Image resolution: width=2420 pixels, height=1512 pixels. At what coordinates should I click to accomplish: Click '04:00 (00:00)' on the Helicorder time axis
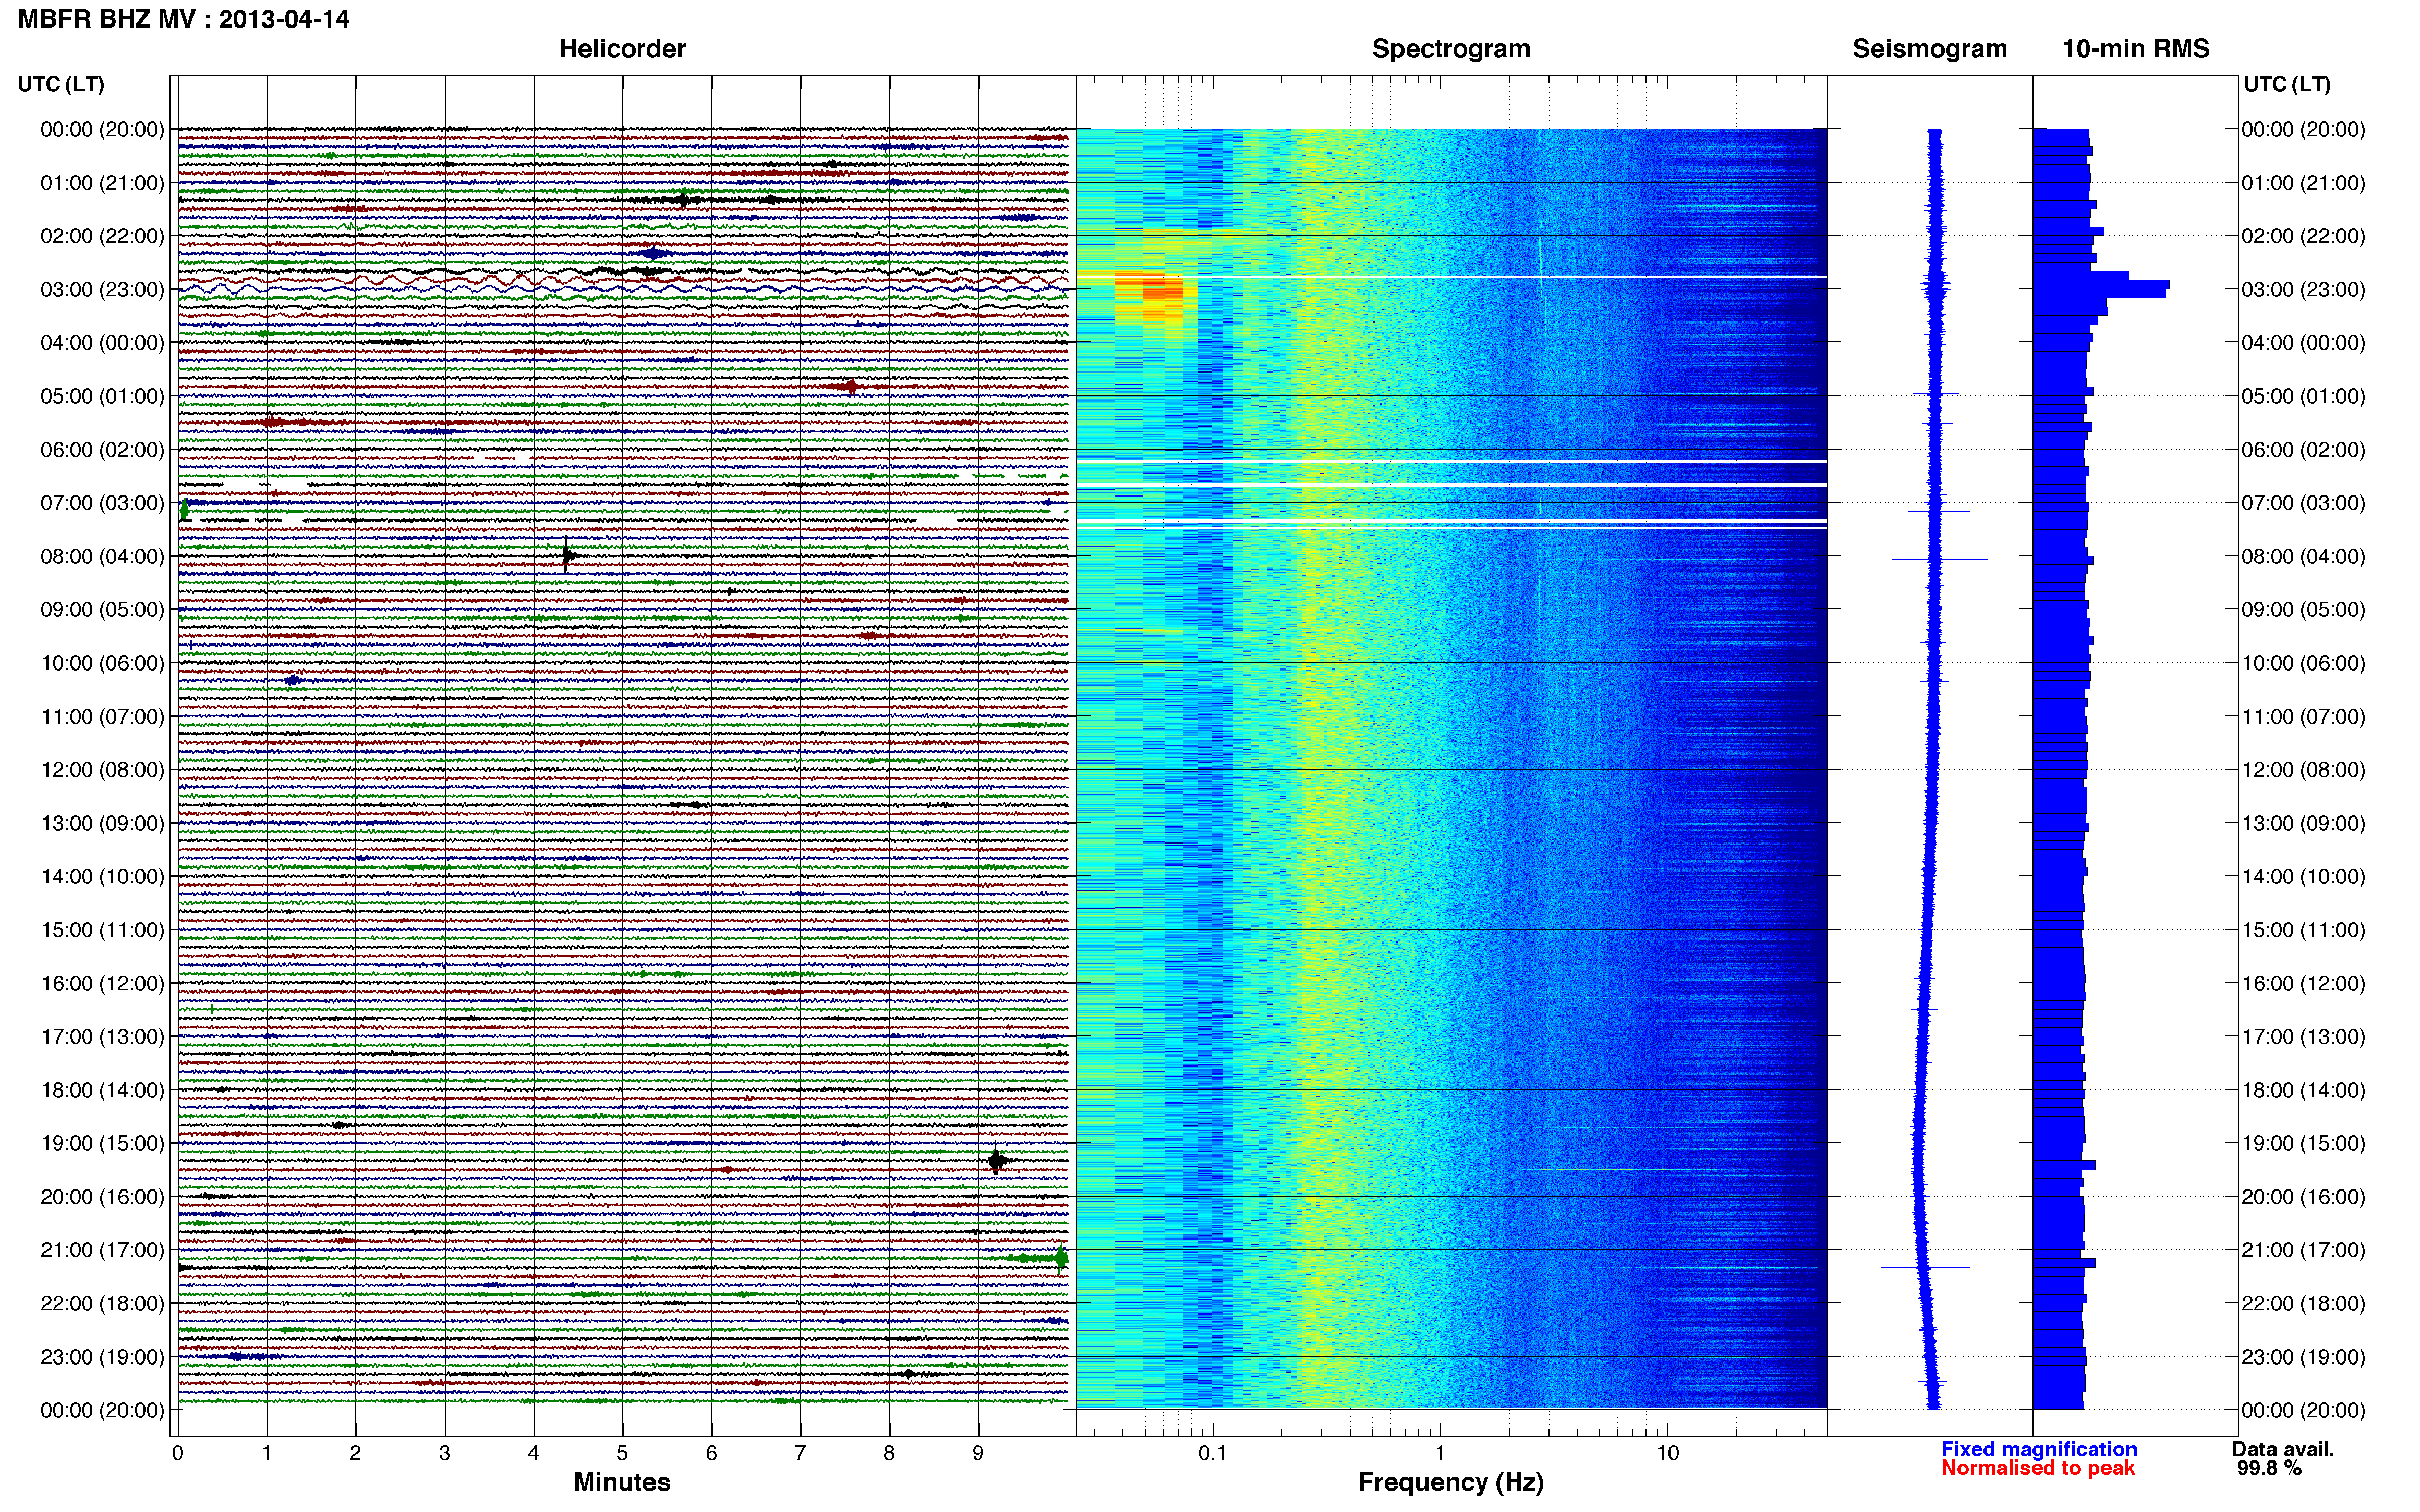(102, 343)
